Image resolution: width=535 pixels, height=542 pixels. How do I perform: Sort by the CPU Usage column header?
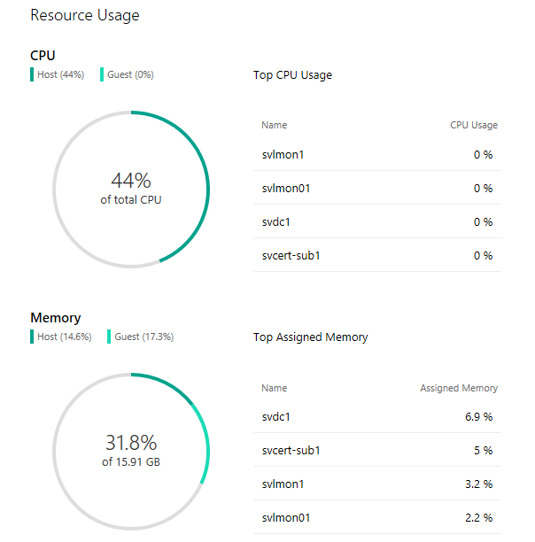point(474,125)
